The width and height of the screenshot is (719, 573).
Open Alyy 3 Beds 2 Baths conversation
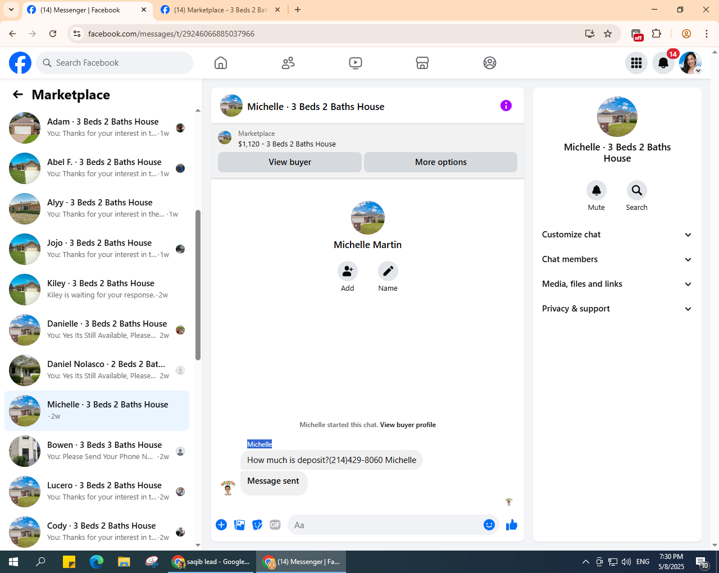point(97,209)
